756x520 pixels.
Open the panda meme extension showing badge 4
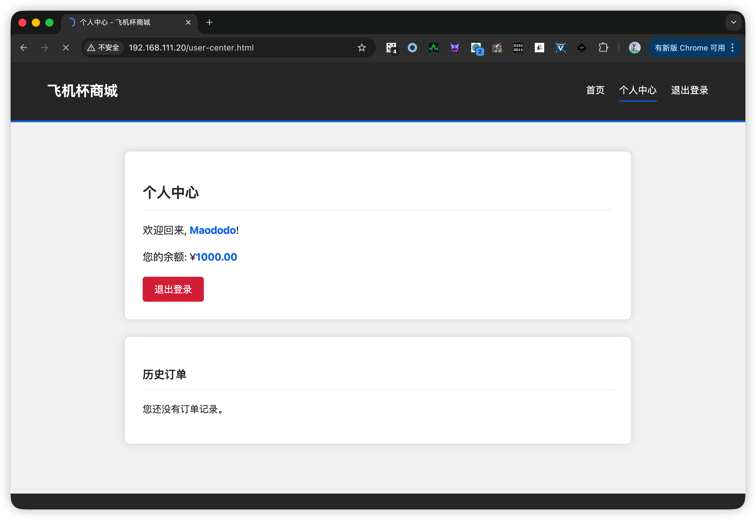pos(391,48)
